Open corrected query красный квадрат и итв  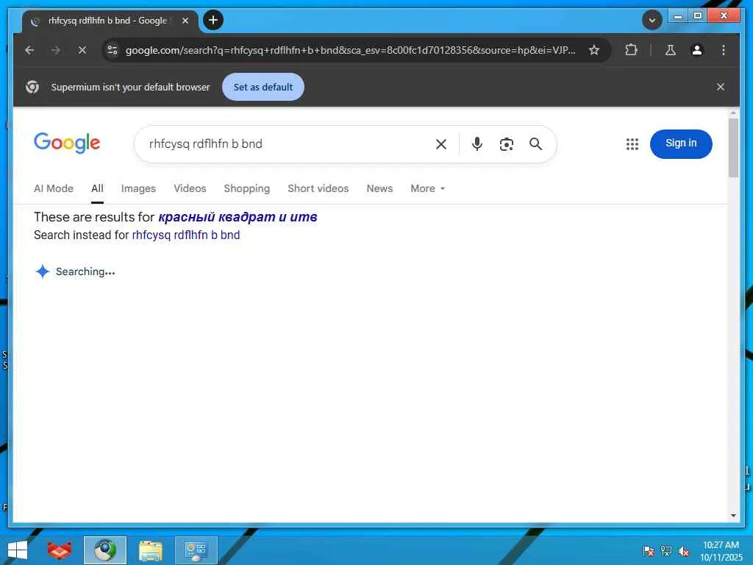point(238,217)
